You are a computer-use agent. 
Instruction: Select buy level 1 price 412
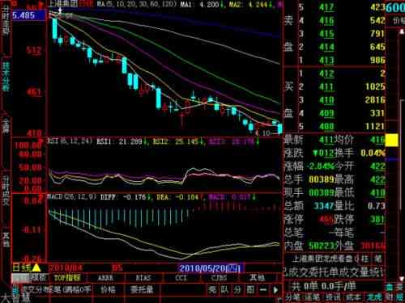click(326, 74)
